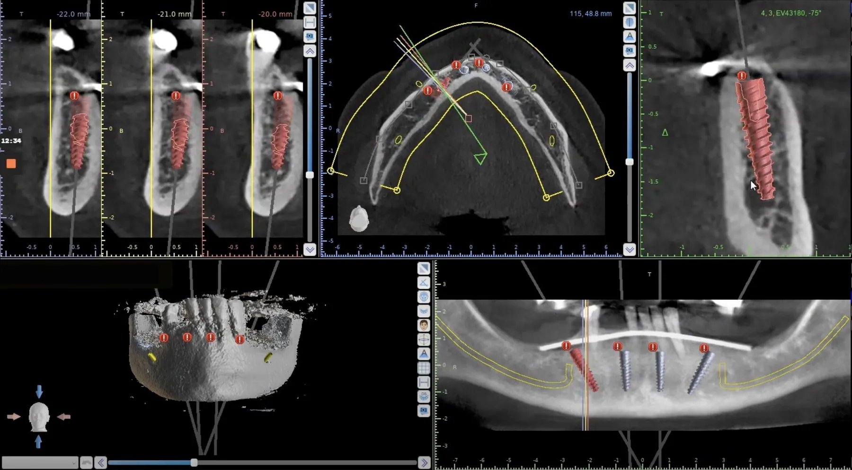Click the double down-chevron below the axial slider
This screenshot has height=470, width=852.
click(629, 250)
